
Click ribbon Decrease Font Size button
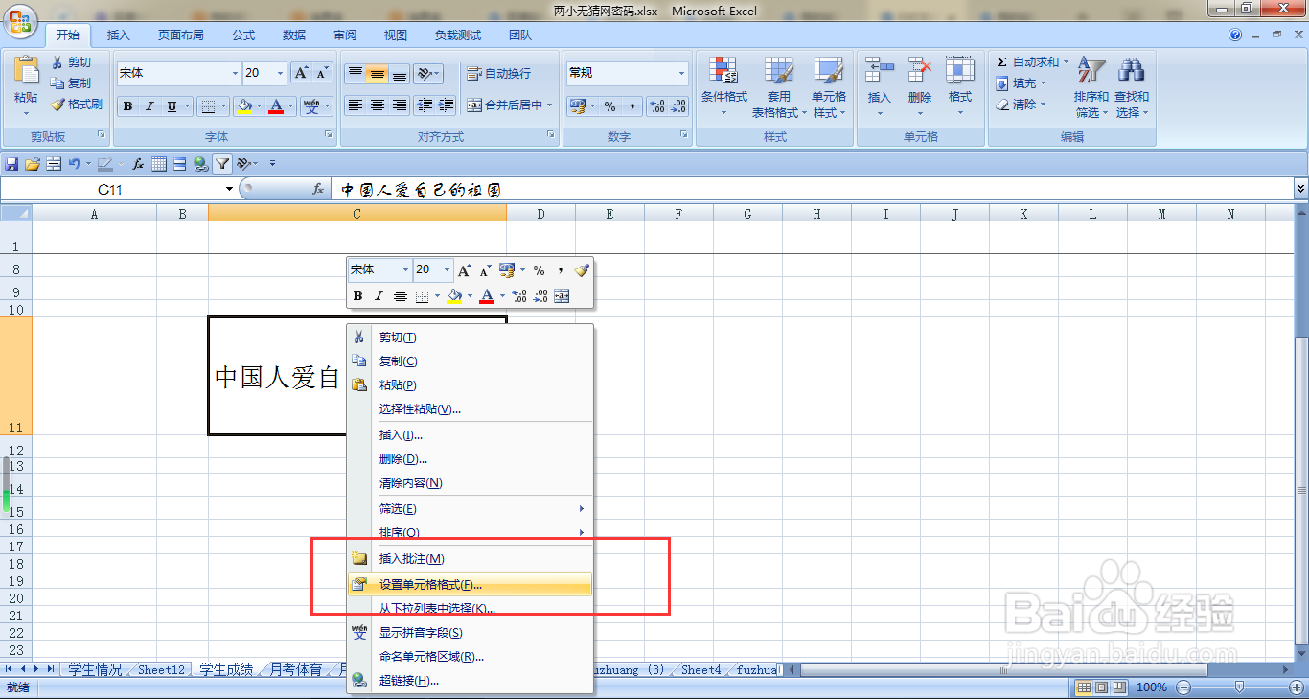[x=322, y=73]
